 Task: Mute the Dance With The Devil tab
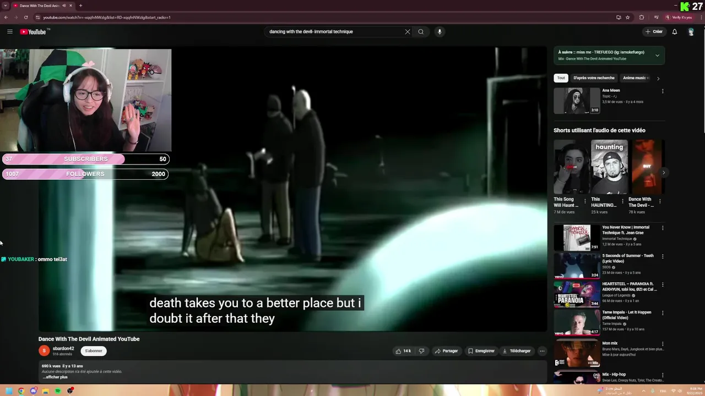pos(64,5)
